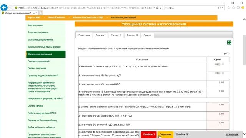246x138 pixels.
Task: Open the browser Home icon
Action: point(229,8)
